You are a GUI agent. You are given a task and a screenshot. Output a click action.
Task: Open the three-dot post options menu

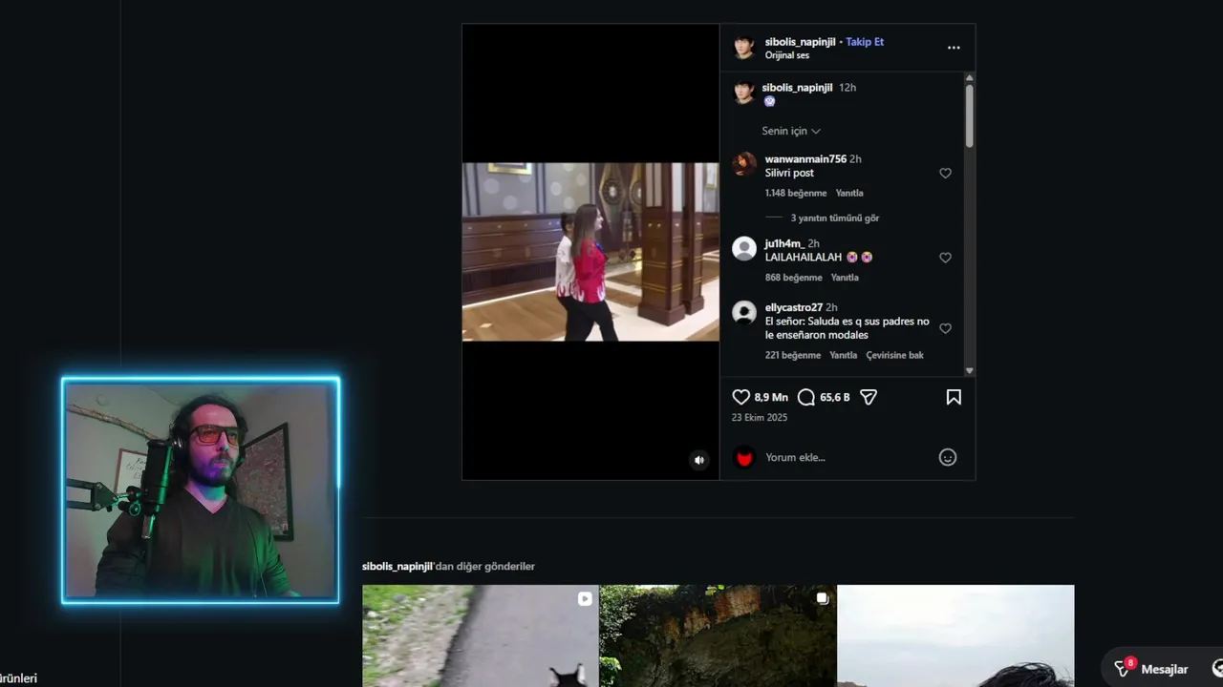pos(954,48)
